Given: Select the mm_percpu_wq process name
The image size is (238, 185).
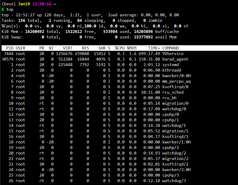Looking at the screenshot, I should coord(176,81).
